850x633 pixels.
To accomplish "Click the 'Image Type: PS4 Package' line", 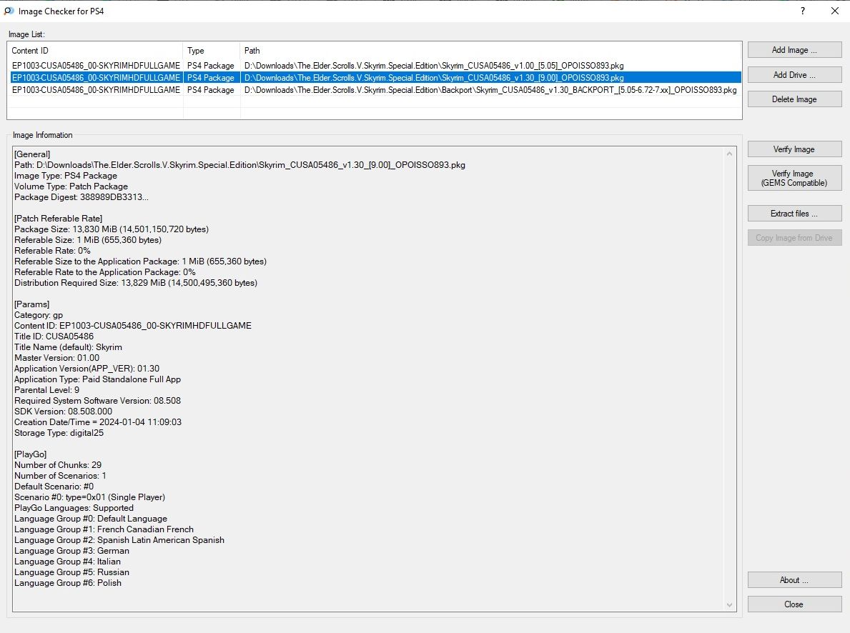I will [x=66, y=176].
